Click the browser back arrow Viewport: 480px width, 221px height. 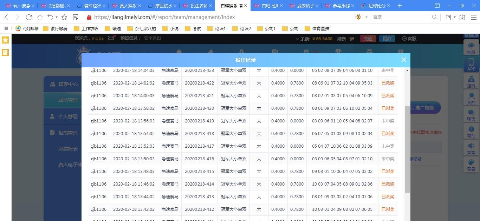click(6, 17)
